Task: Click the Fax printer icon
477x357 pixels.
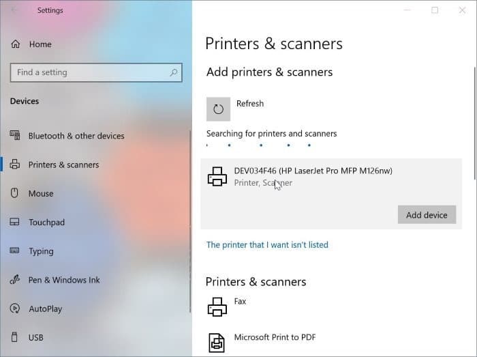Action: 217,307
